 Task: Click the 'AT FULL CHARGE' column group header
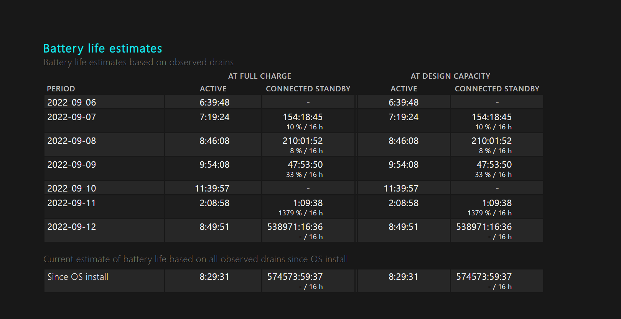click(x=260, y=76)
